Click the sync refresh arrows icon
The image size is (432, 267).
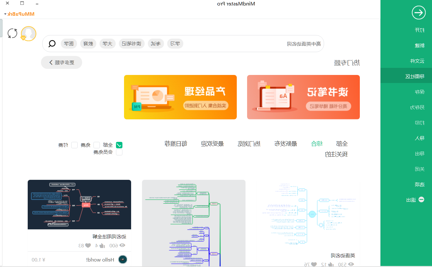tap(13, 33)
